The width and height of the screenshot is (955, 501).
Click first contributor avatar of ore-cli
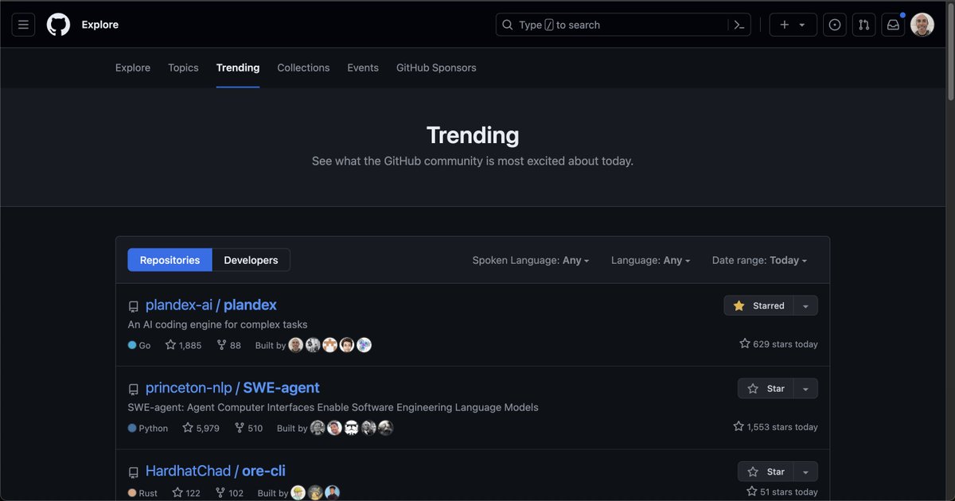tap(298, 493)
